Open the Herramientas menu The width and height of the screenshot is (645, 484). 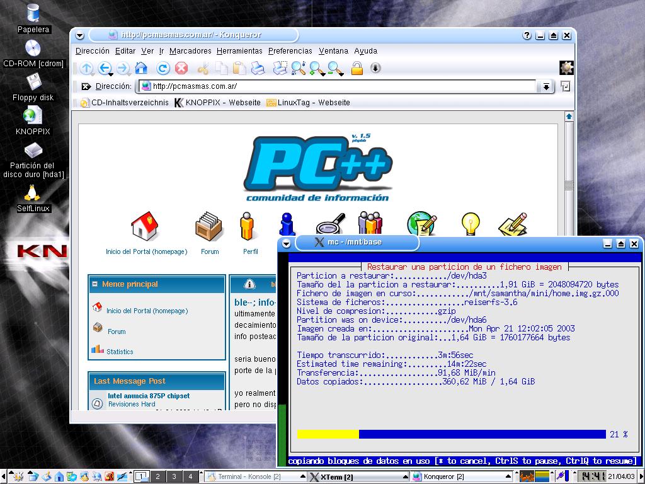click(239, 51)
